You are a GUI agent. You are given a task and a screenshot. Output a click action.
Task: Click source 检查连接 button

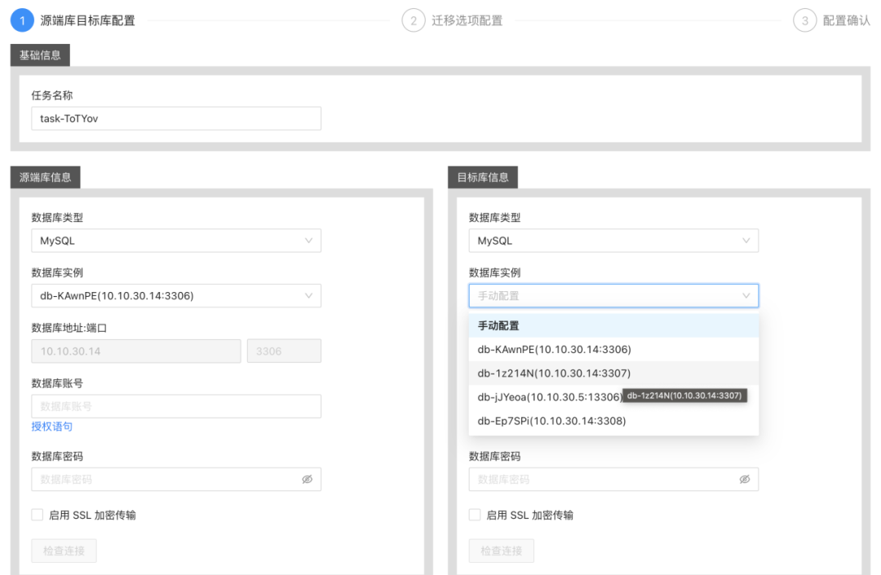click(x=64, y=551)
